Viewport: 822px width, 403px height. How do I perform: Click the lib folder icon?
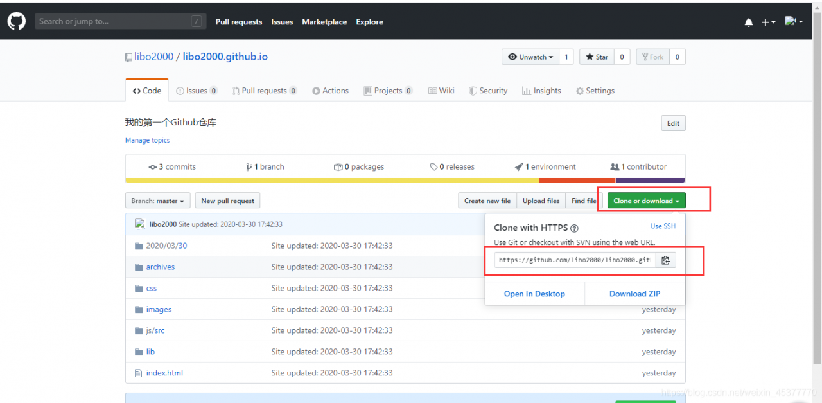coord(139,352)
